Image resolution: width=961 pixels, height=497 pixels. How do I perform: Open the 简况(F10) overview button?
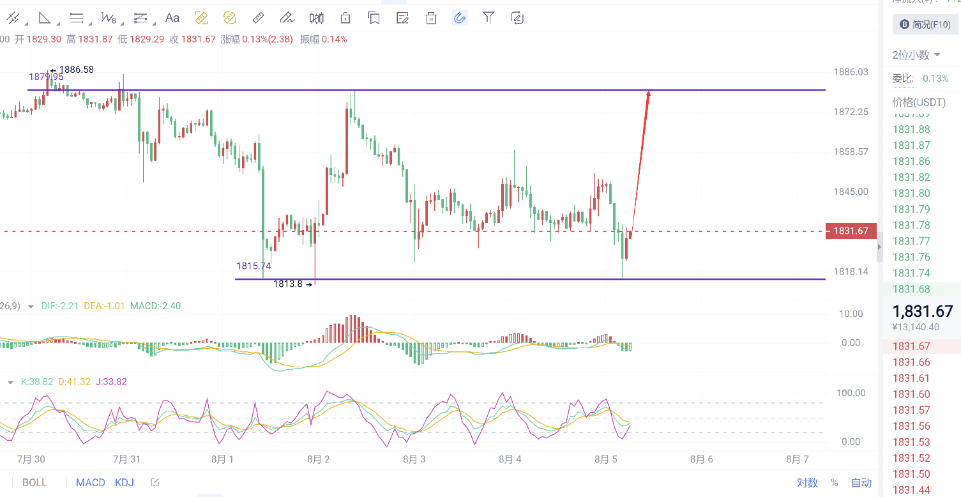pyautogui.click(x=925, y=25)
